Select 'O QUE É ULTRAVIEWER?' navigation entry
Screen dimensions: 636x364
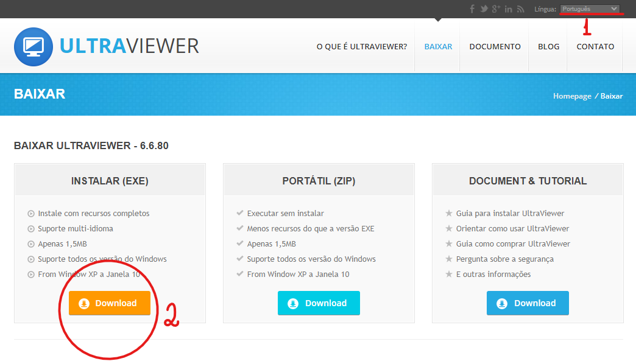[x=362, y=46]
